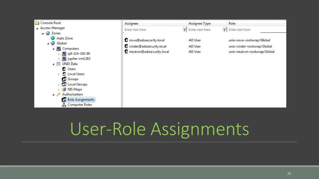Open the Assignee column filter funnel
Viewport: 319px width, 179px height.
(x=184, y=30)
